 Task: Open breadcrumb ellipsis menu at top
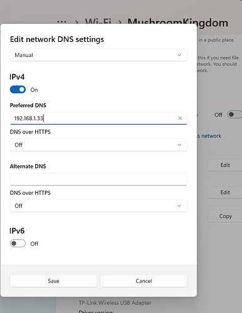(x=62, y=22)
